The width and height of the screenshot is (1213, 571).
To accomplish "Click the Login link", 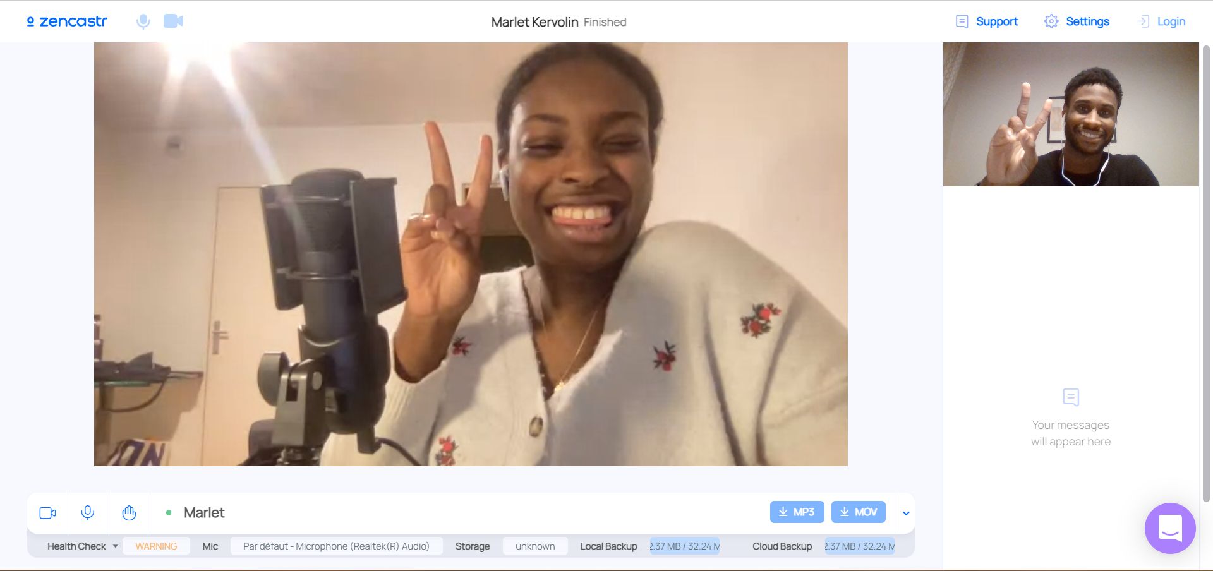I will (x=1161, y=21).
